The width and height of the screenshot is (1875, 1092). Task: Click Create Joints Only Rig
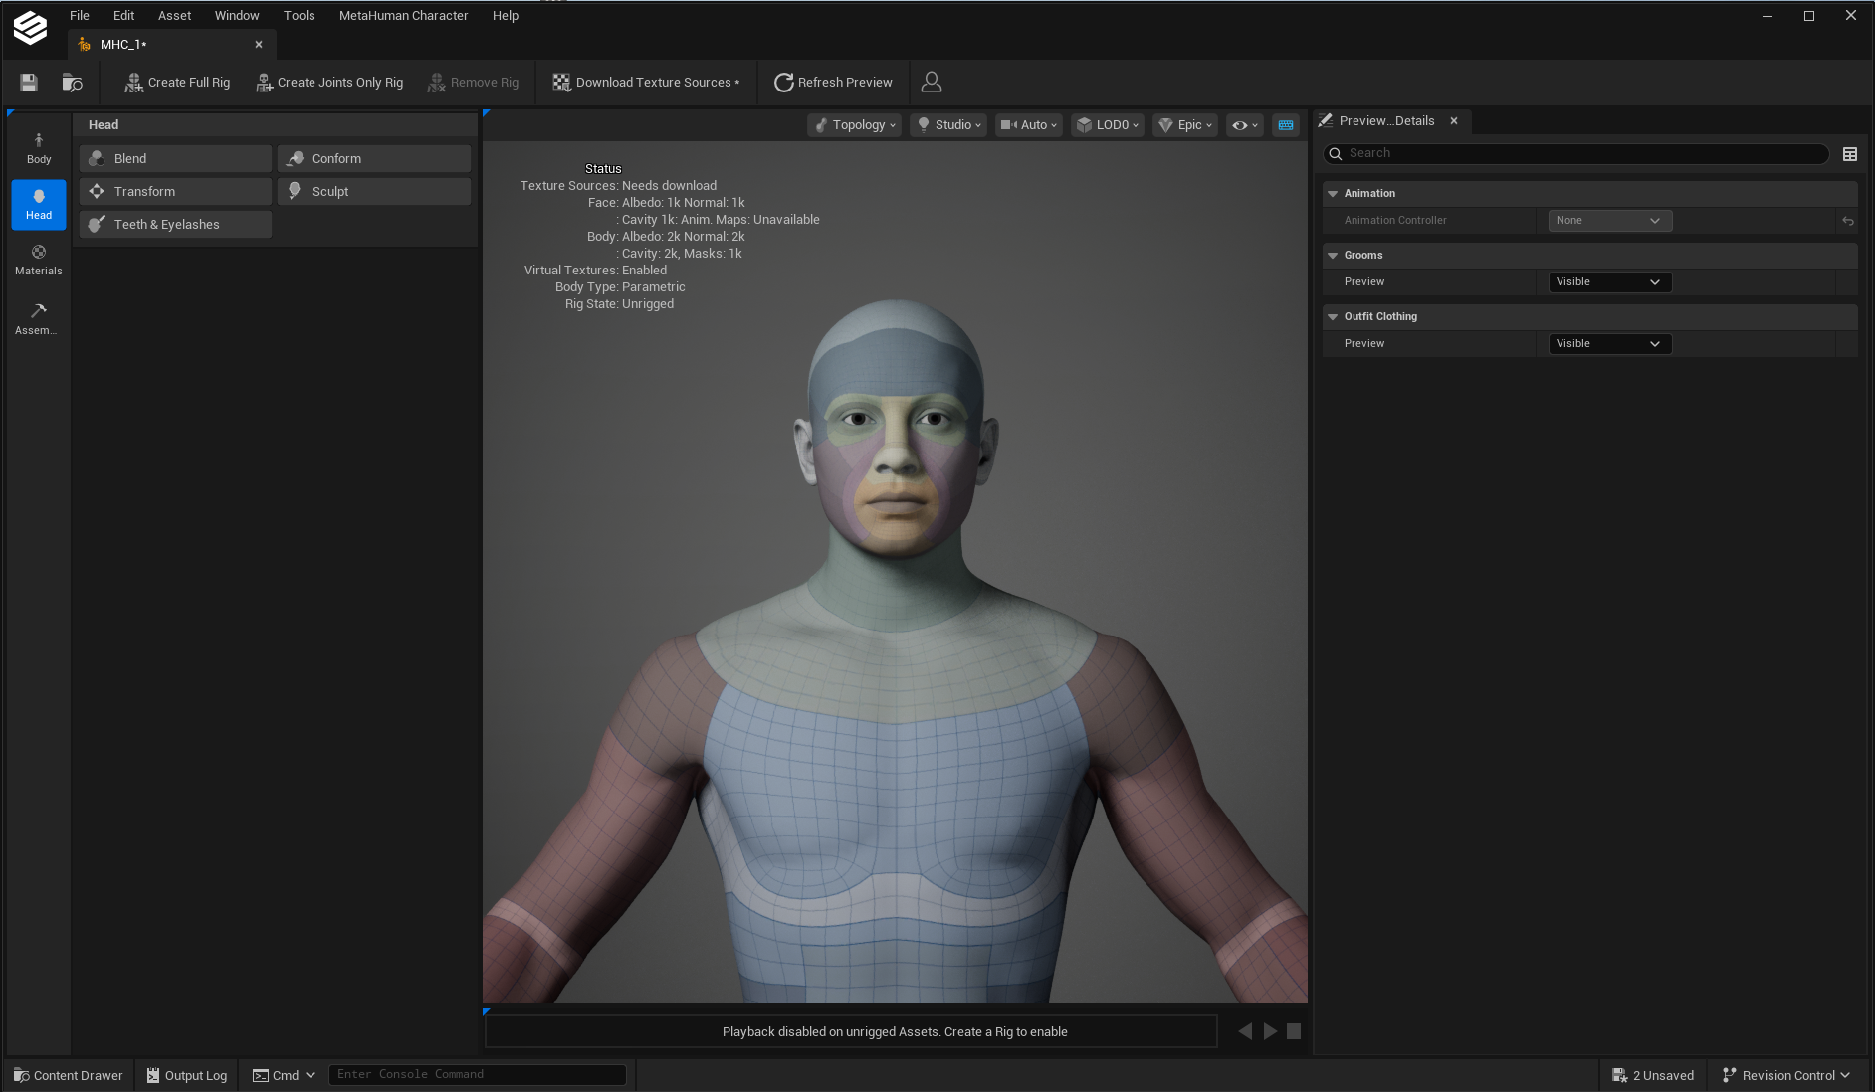[x=329, y=83]
